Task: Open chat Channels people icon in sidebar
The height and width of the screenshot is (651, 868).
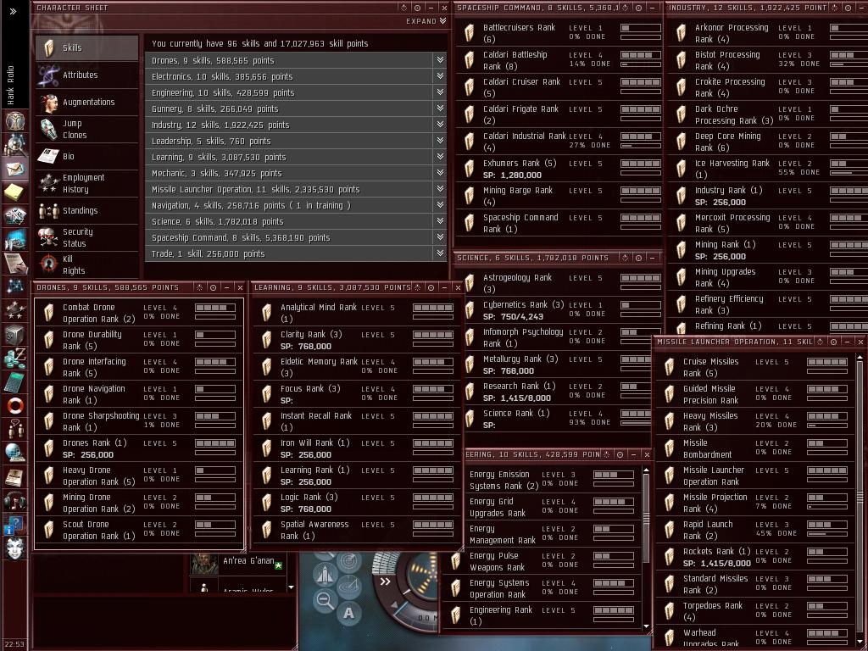Action: [x=14, y=430]
